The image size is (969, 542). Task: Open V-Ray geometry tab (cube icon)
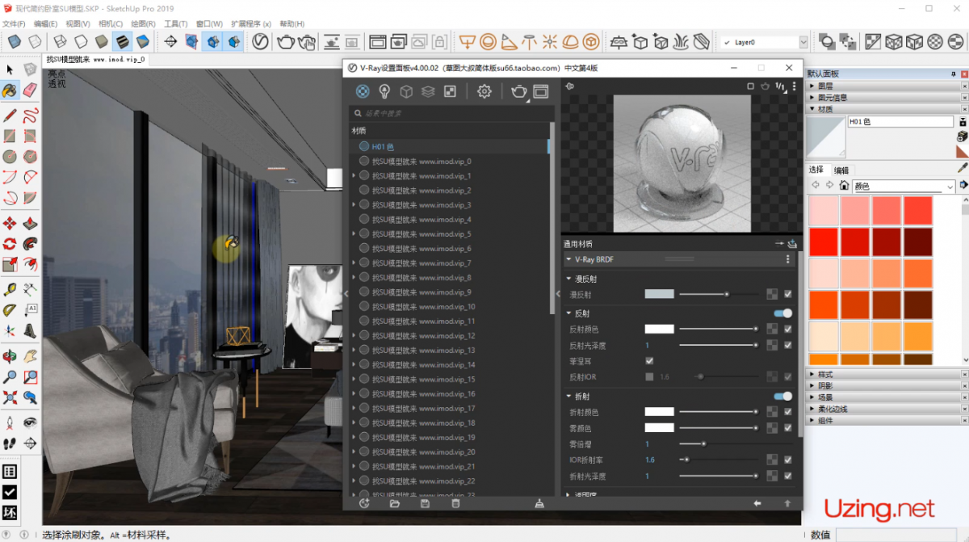click(x=406, y=91)
